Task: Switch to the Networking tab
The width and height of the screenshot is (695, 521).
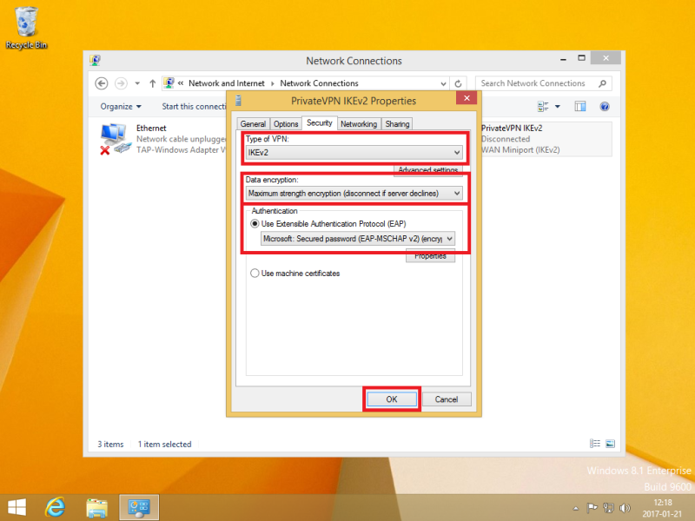Action: (x=358, y=124)
